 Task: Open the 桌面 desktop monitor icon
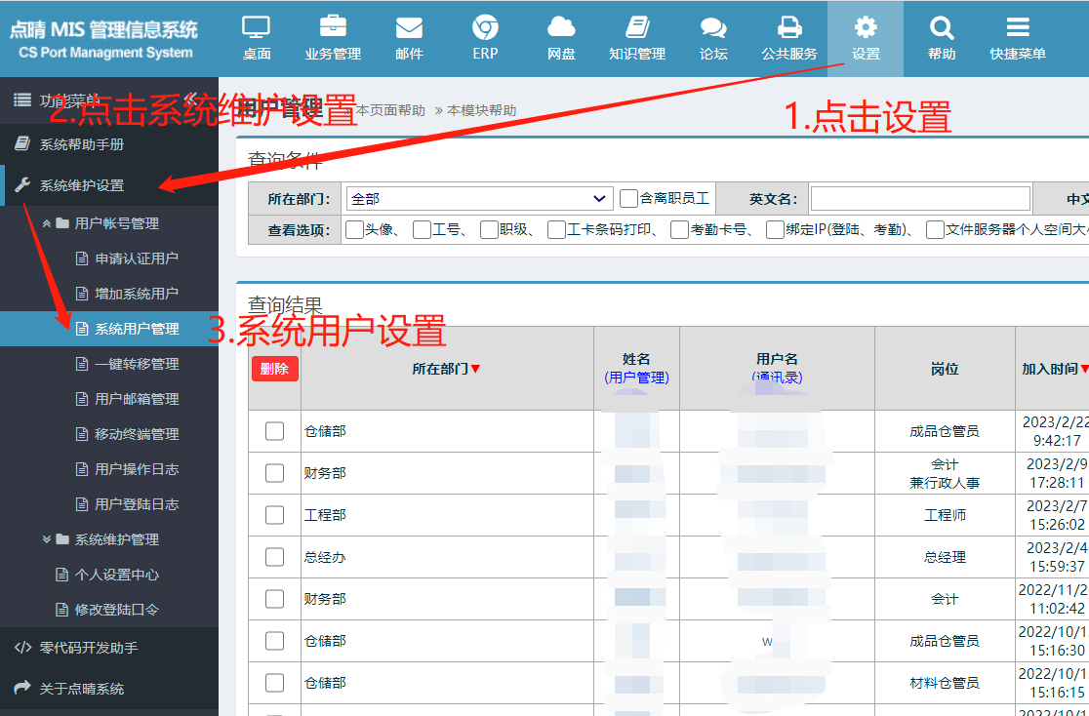(x=257, y=28)
